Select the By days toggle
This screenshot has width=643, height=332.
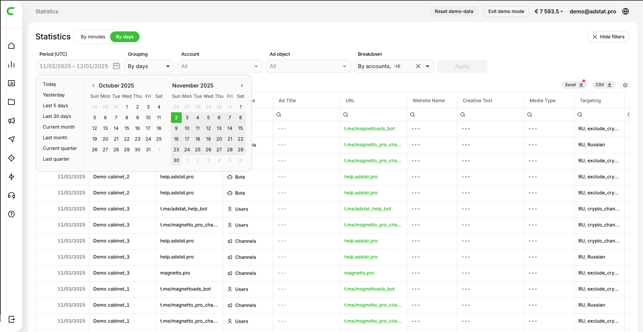click(x=124, y=37)
